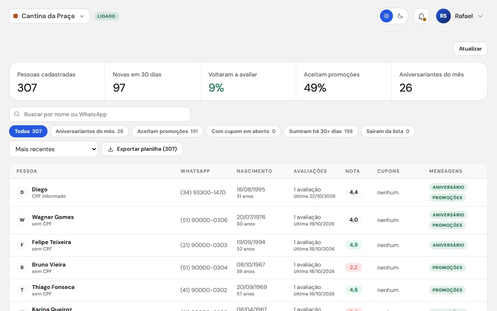Click Exportar planilha (307) button

coord(142,149)
